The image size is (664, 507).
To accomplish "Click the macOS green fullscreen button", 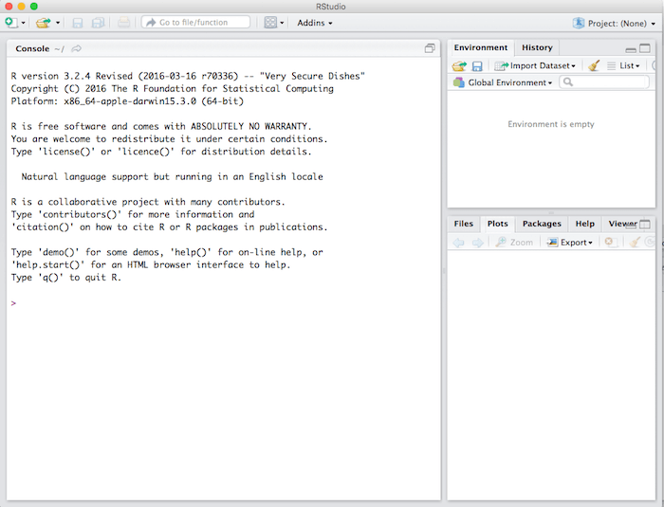I will (x=34, y=7).
